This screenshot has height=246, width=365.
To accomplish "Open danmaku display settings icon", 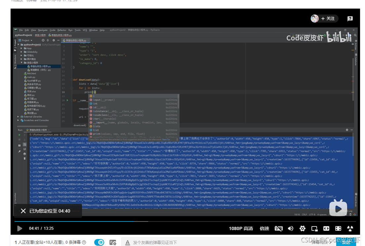I will [x=113, y=242].
